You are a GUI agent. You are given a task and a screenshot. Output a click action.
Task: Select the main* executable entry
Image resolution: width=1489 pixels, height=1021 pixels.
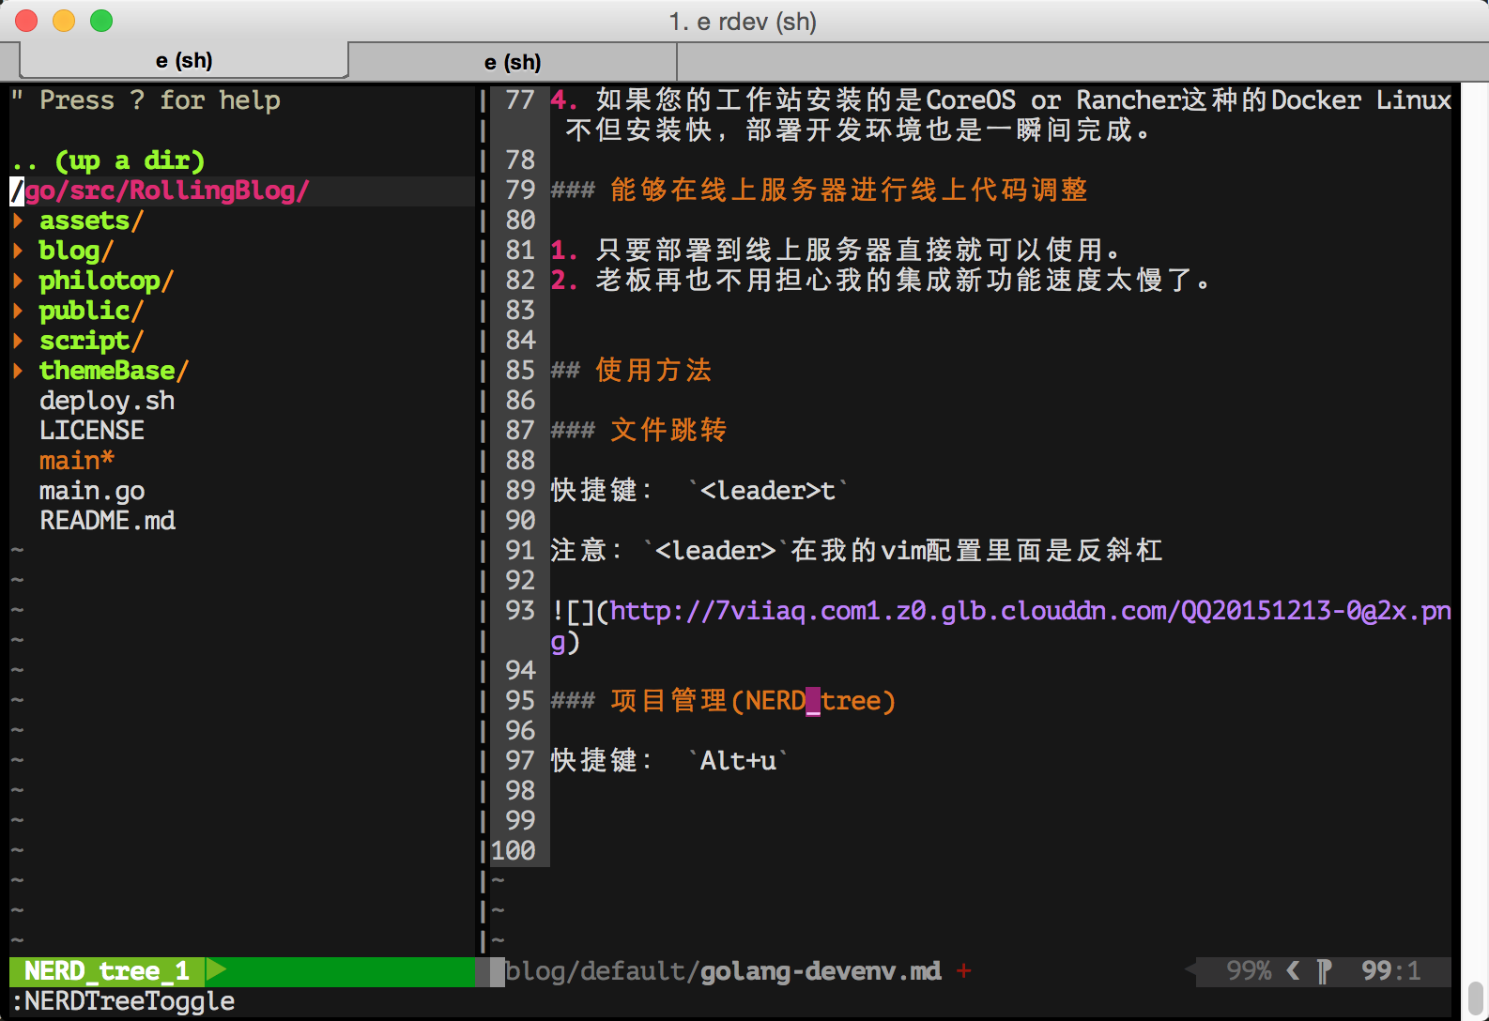(77, 461)
